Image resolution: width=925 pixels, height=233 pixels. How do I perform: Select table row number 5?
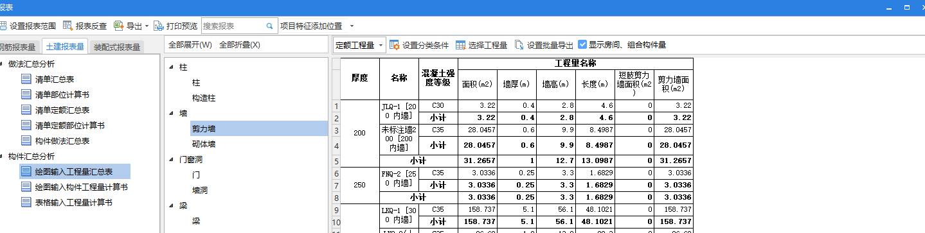tap(336, 160)
